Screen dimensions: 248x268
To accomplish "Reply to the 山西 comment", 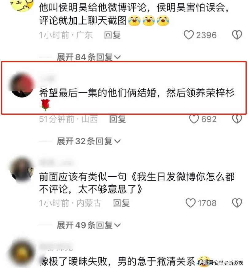I will coord(117,119).
